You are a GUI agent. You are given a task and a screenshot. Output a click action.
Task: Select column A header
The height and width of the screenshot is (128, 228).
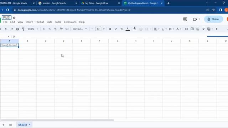tap(10, 41)
